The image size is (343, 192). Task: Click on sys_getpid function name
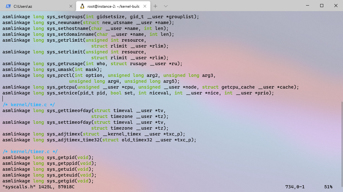(61, 158)
